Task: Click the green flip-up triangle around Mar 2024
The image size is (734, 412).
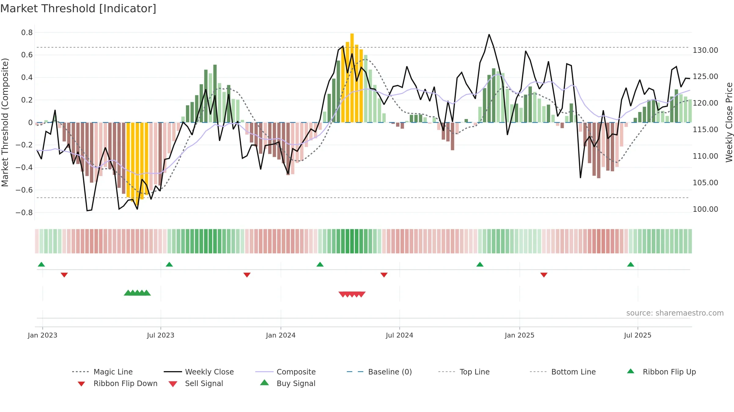Action: click(x=320, y=264)
